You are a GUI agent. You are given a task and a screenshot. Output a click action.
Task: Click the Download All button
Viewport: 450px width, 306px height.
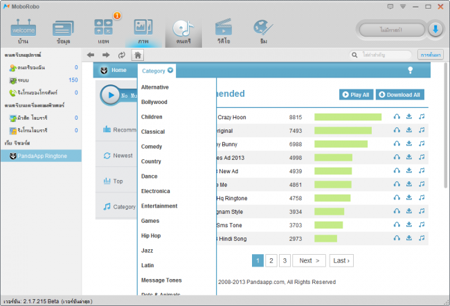400,95
